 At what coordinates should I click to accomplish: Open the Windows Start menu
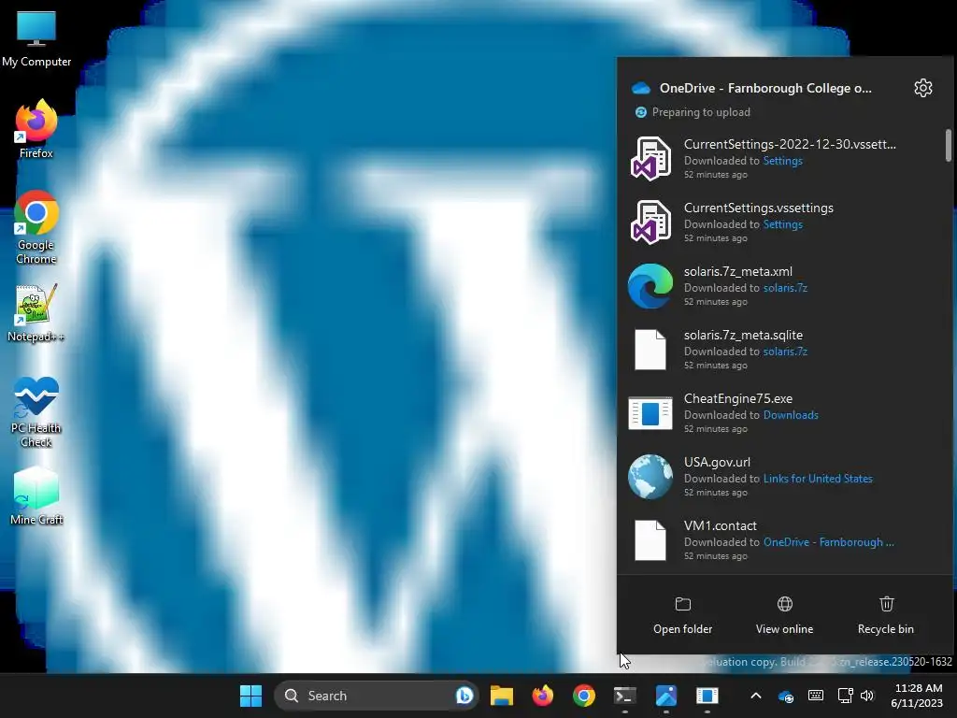pyautogui.click(x=250, y=696)
